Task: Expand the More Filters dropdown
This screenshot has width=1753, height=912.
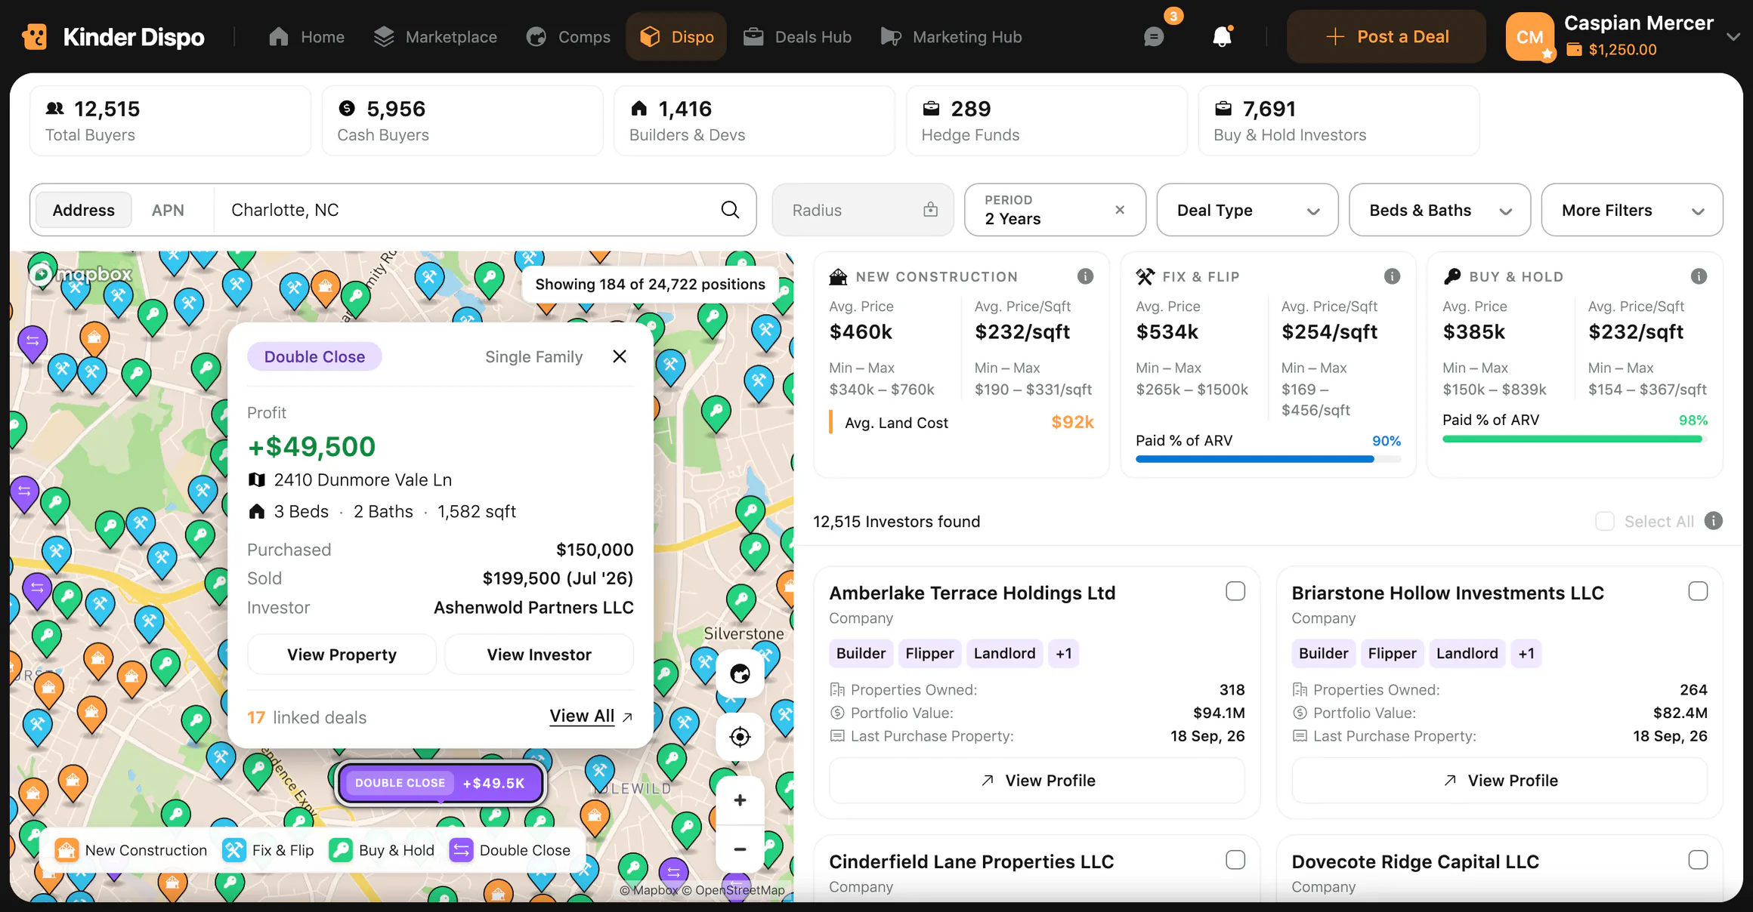Action: [1632, 210]
